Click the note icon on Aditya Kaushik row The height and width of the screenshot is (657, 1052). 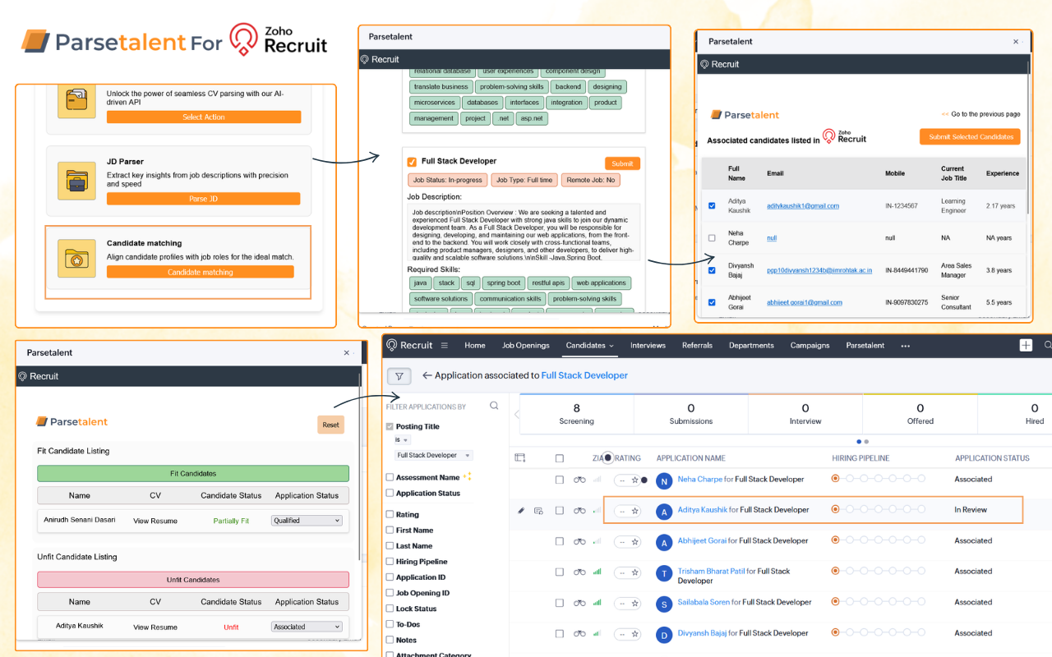tap(538, 510)
